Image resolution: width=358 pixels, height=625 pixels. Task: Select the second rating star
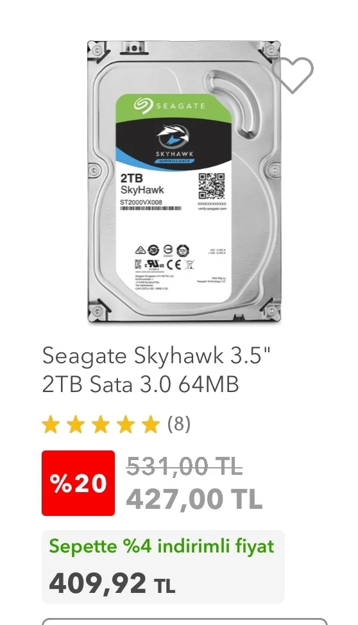pyautogui.click(x=76, y=425)
